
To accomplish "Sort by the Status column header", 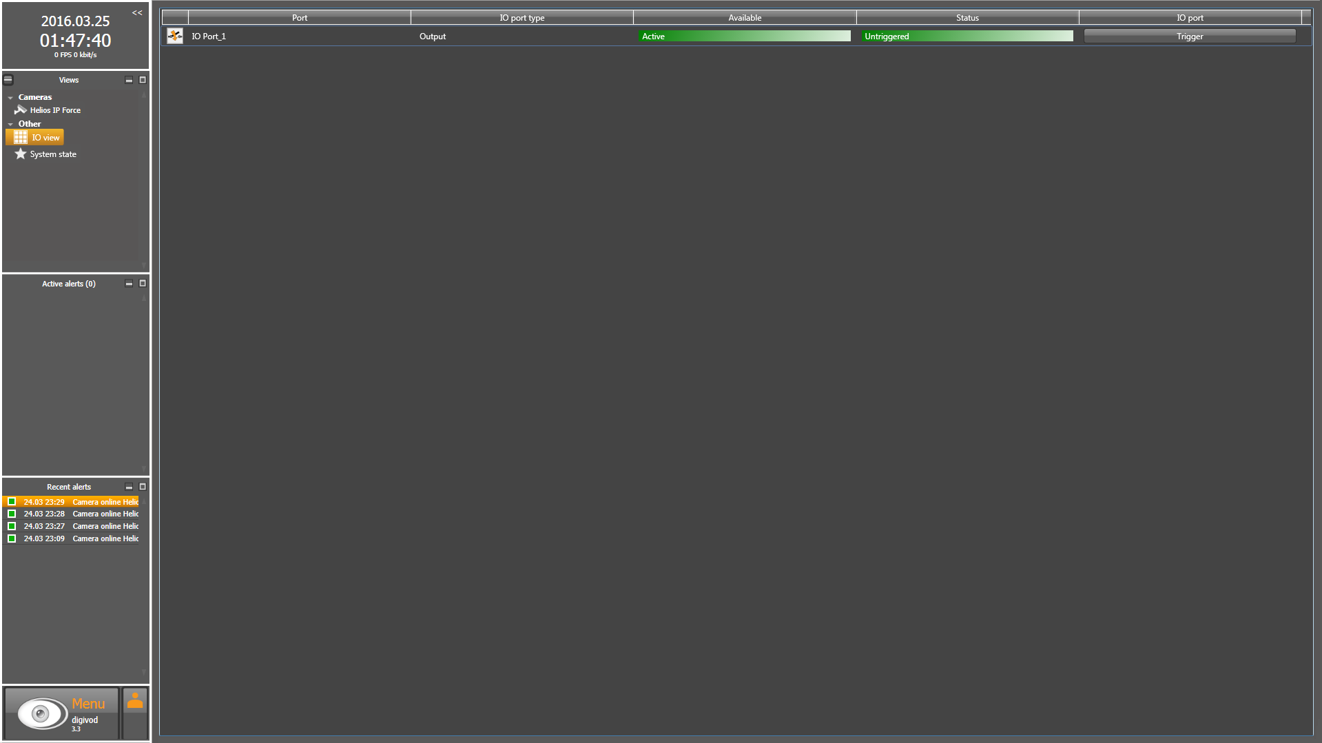I will coord(967,18).
